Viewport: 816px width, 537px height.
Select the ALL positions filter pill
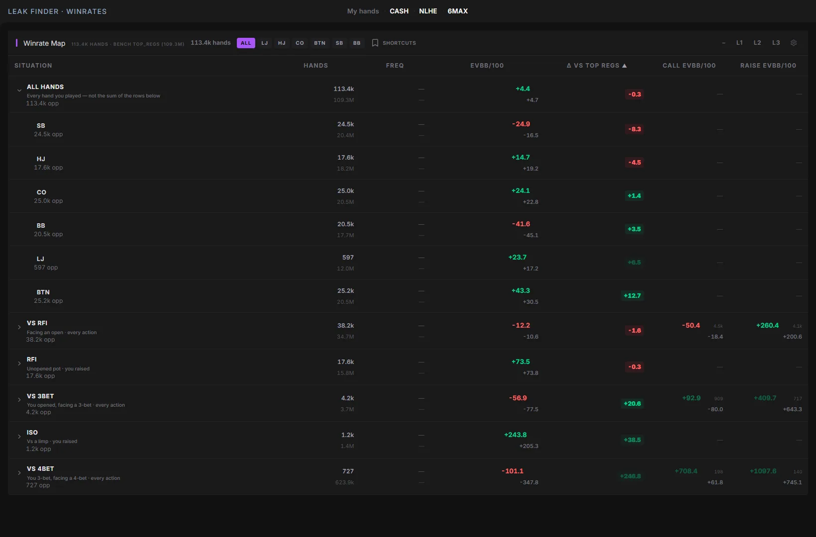(246, 43)
